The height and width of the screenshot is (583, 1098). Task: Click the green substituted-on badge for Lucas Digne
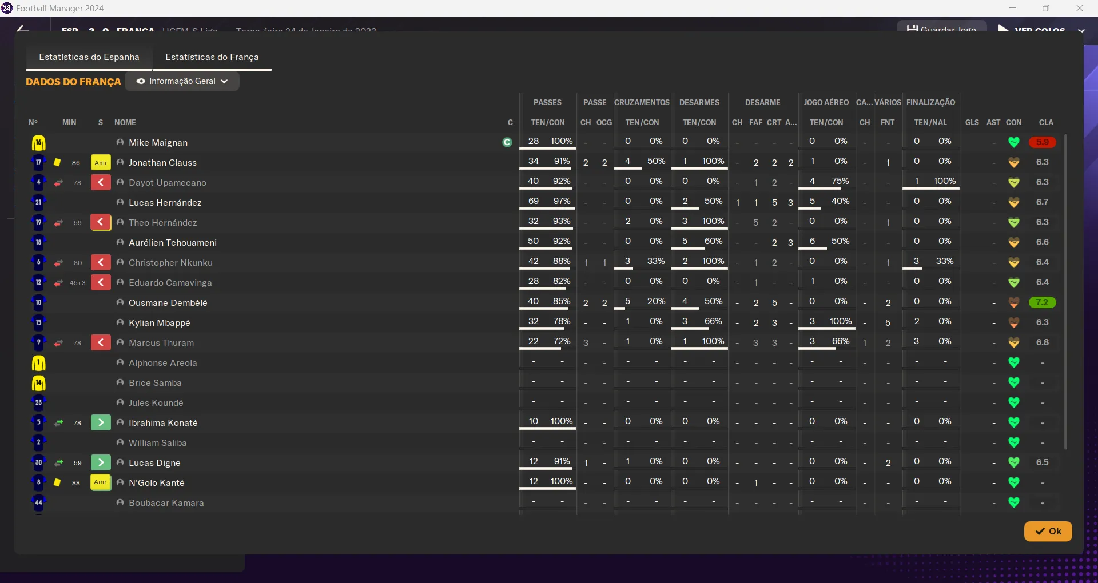tap(101, 463)
